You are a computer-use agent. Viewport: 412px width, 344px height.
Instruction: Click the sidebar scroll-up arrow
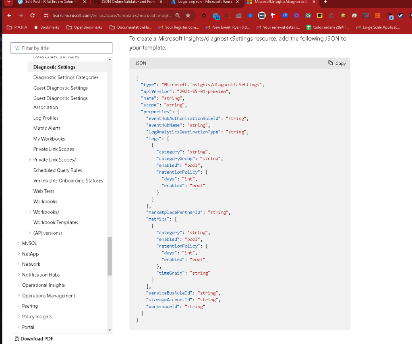pyautogui.click(x=110, y=59)
